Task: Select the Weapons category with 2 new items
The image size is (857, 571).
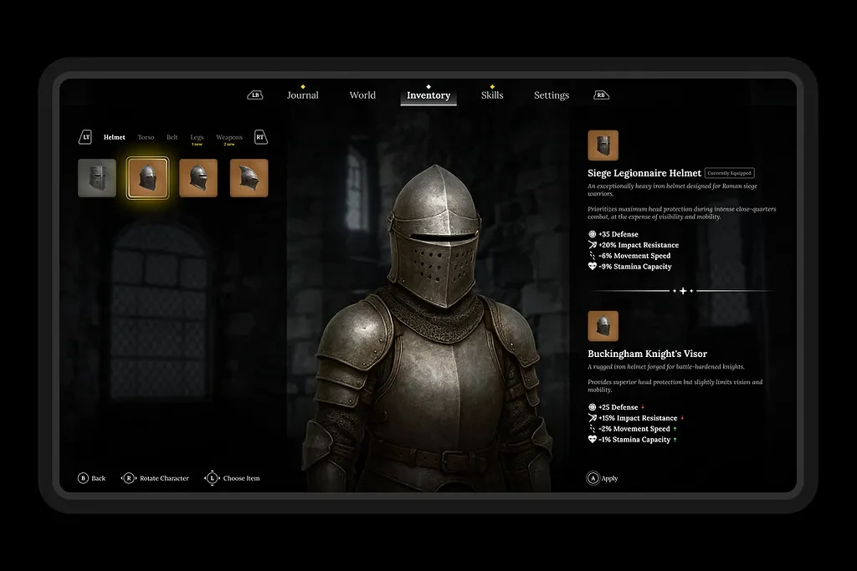Action: tap(228, 137)
